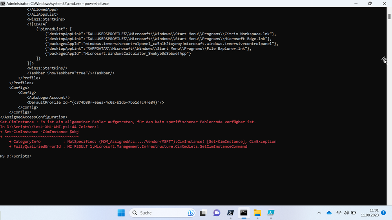Switch to the dark PowerShell taskbar icon
Viewport: 392px width, 220px height.
click(230, 213)
